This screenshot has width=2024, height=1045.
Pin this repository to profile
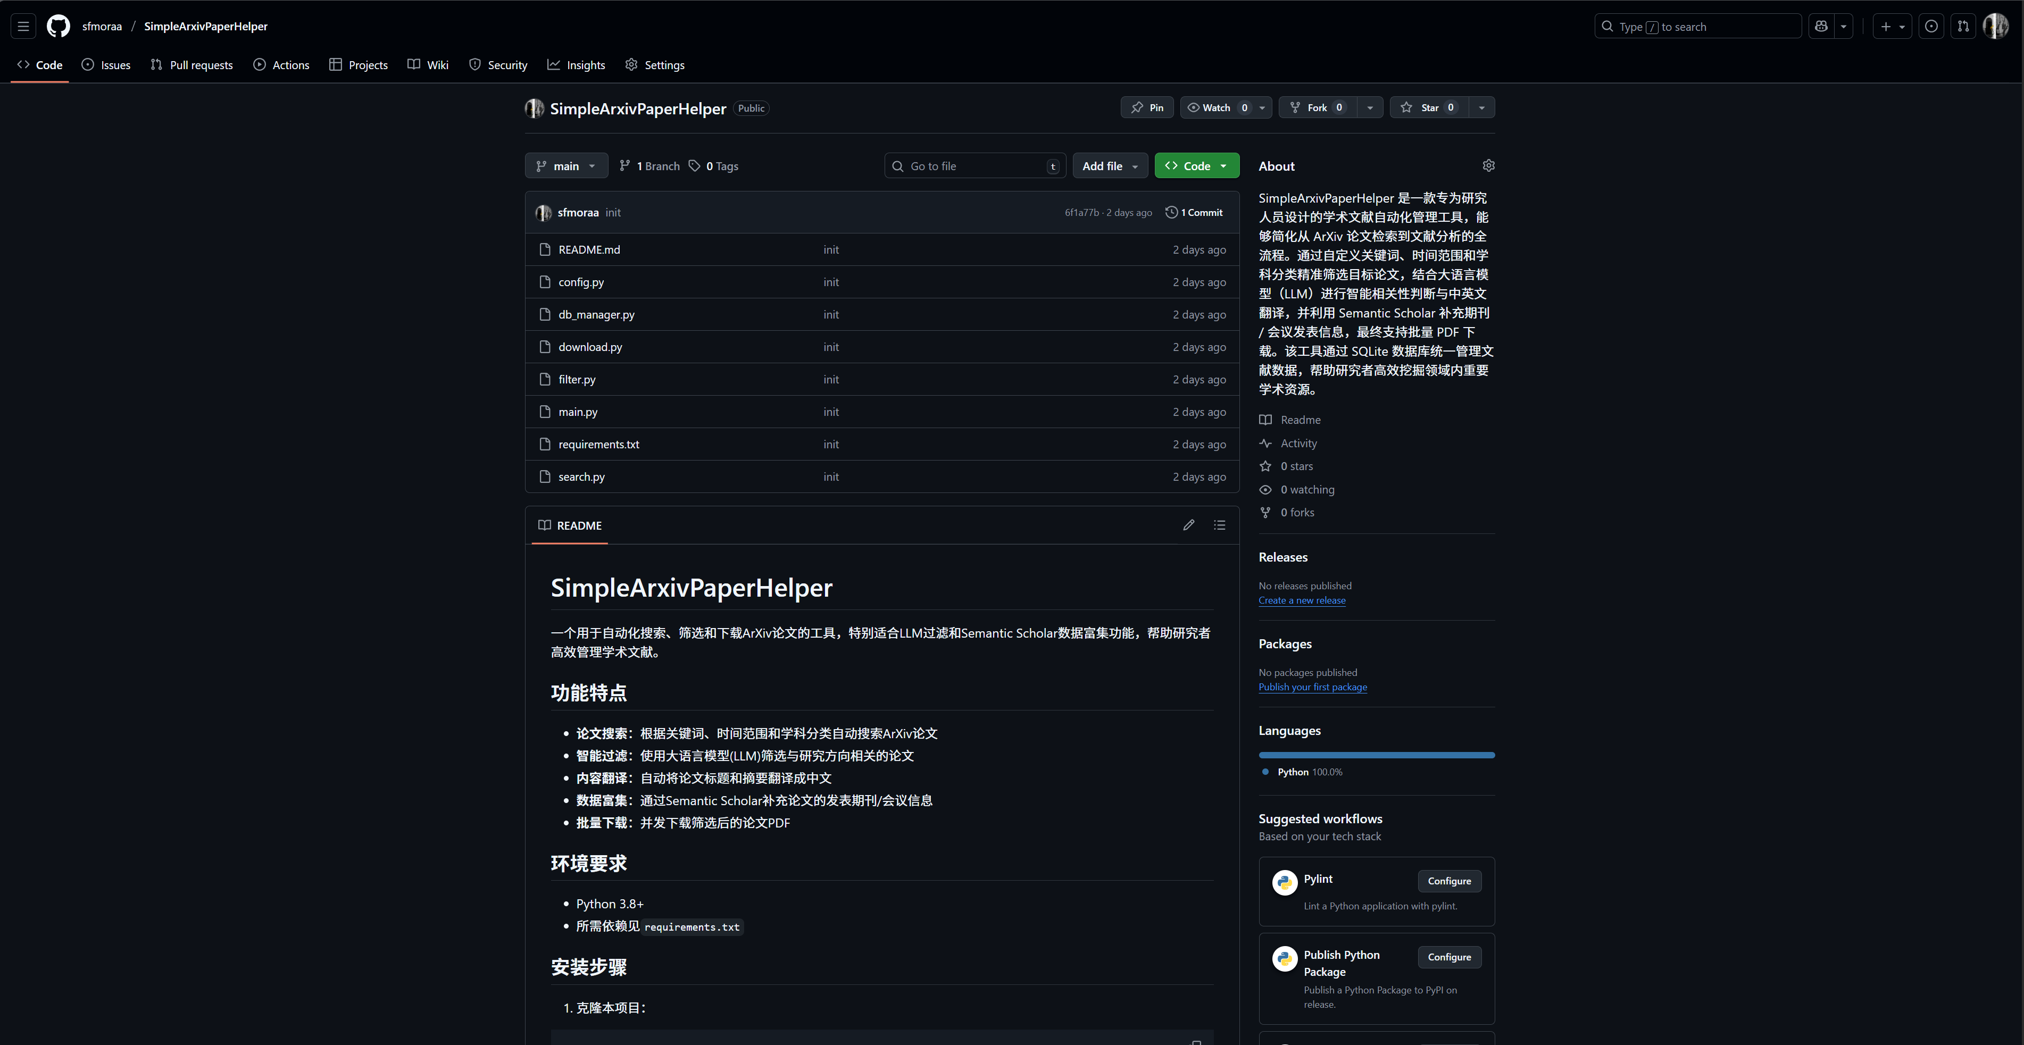point(1147,107)
